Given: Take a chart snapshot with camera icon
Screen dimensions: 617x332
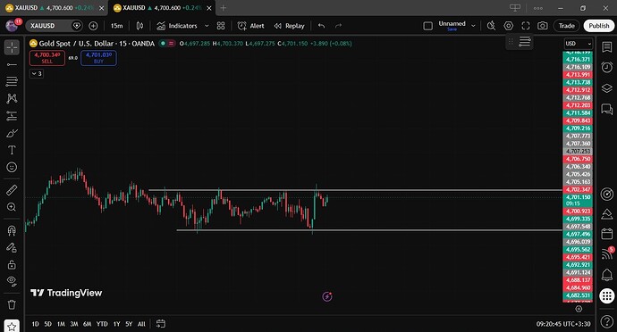Looking at the screenshot, I should coord(543,26).
